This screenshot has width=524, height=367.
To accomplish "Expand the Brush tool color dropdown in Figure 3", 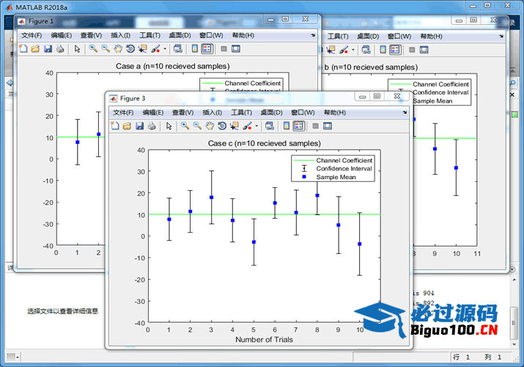I will [257, 126].
